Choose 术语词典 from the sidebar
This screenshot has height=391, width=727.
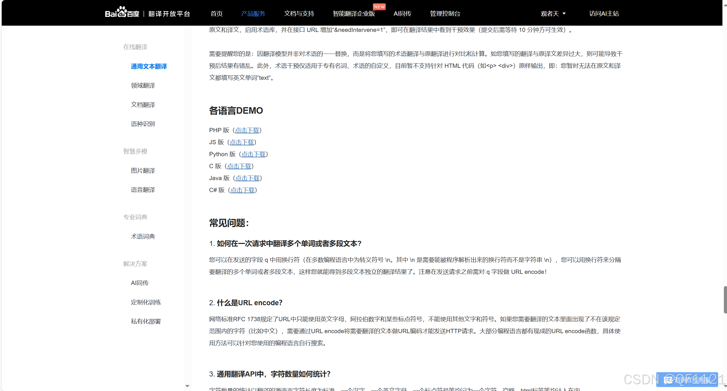(143, 237)
